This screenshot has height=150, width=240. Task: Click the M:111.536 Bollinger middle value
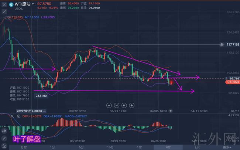[32, 17]
